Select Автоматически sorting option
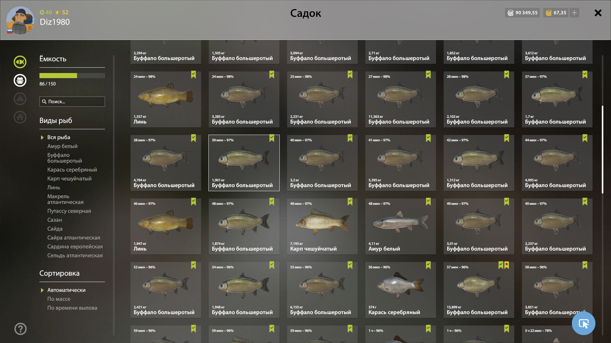 (x=66, y=290)
